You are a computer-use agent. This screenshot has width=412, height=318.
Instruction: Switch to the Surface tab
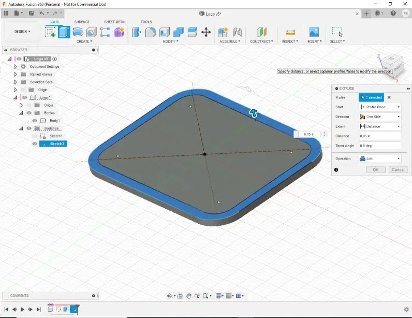[x=82, y=22]
